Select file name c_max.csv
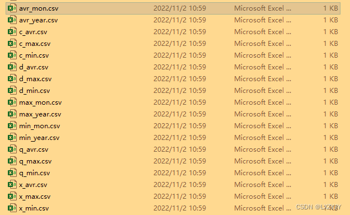This screenshot has height=215, width=350. pos(35,44)
